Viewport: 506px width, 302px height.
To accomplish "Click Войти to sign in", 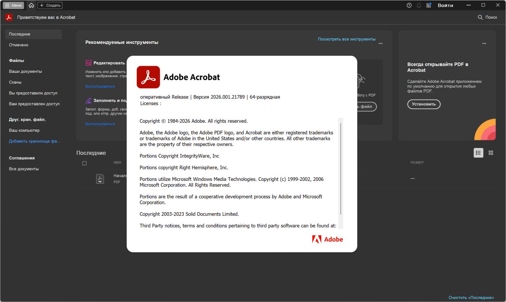I will point(446,6).
